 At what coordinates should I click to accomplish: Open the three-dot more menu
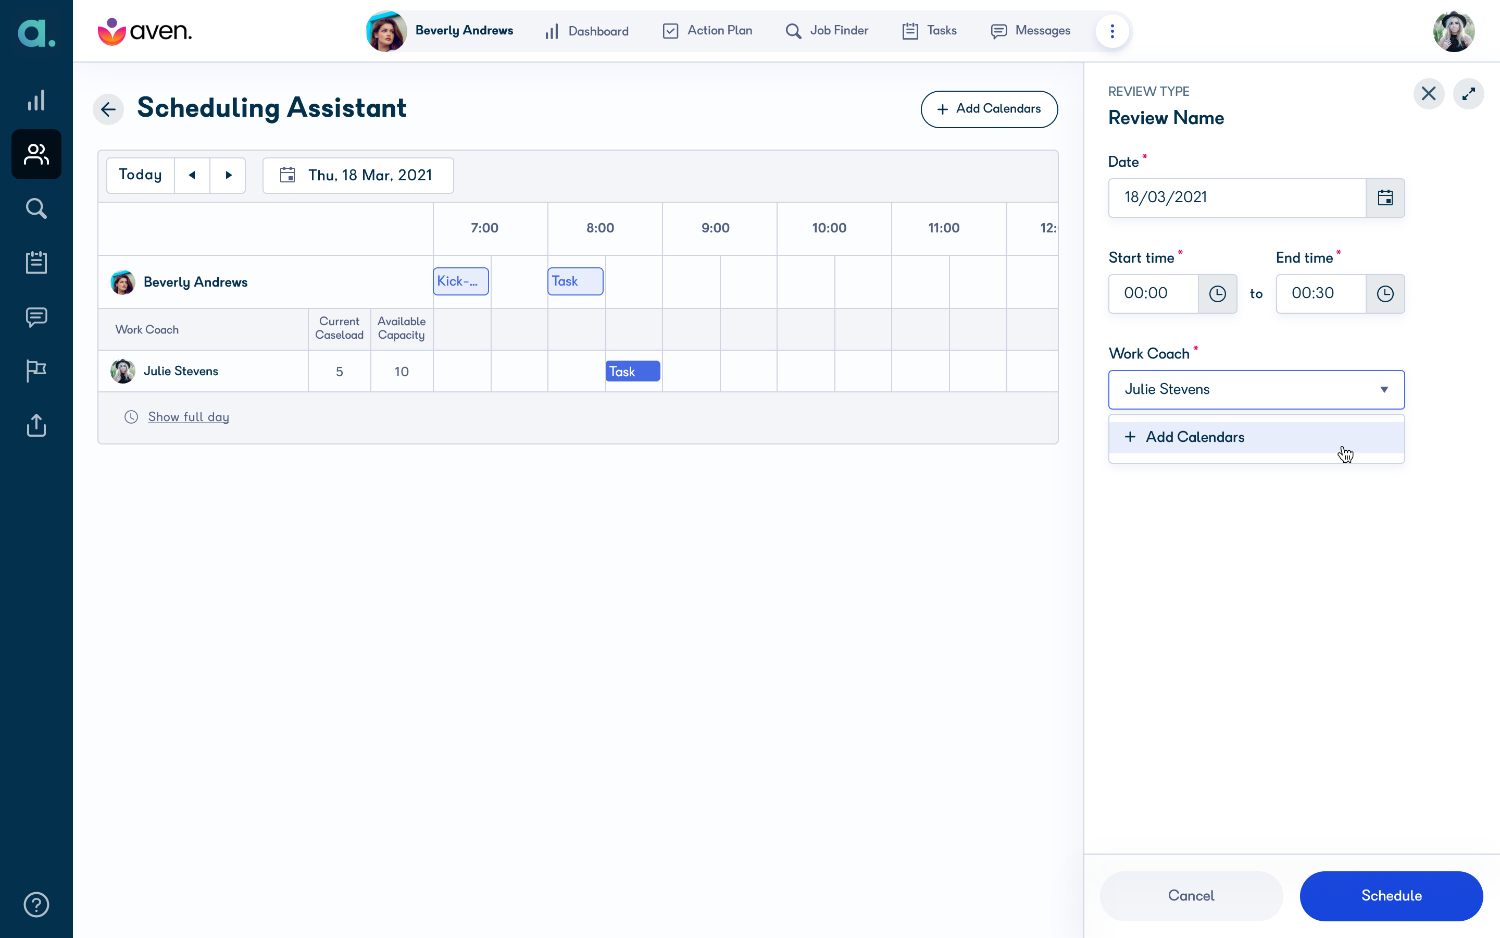pyautogui.click(x=1112, y=31)
